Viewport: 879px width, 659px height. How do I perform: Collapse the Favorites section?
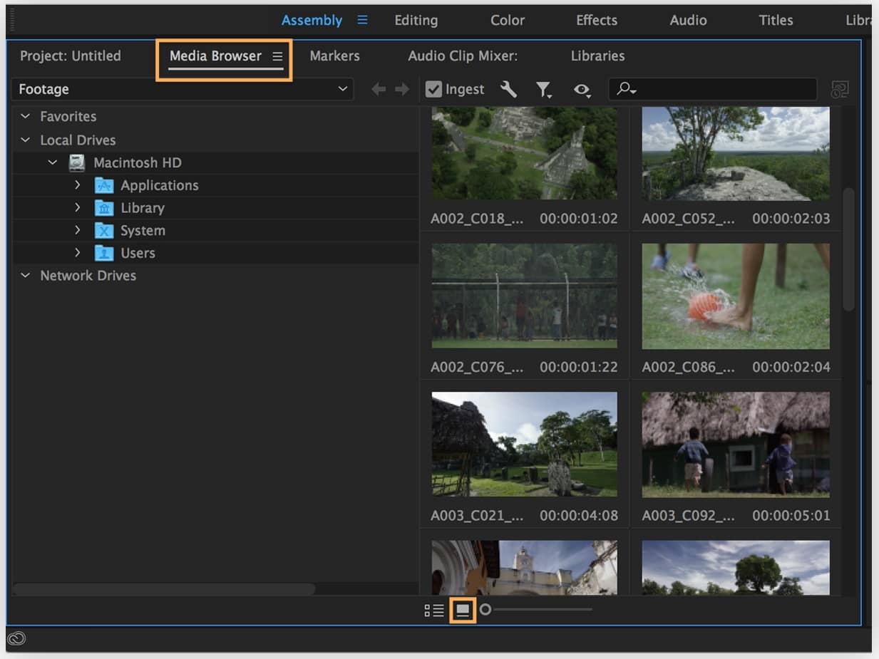click(26, 116)
